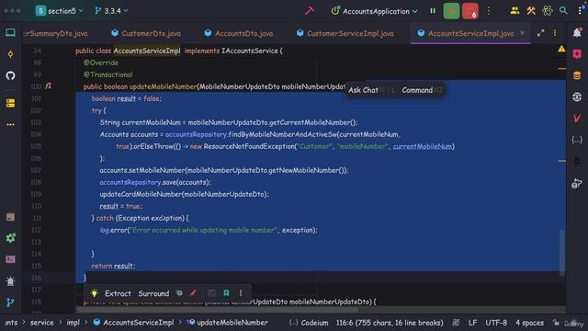The width and height of the screenshot is (588, 331).
Task: Click the Ask Chat popup button
Action: coord(364,90)
